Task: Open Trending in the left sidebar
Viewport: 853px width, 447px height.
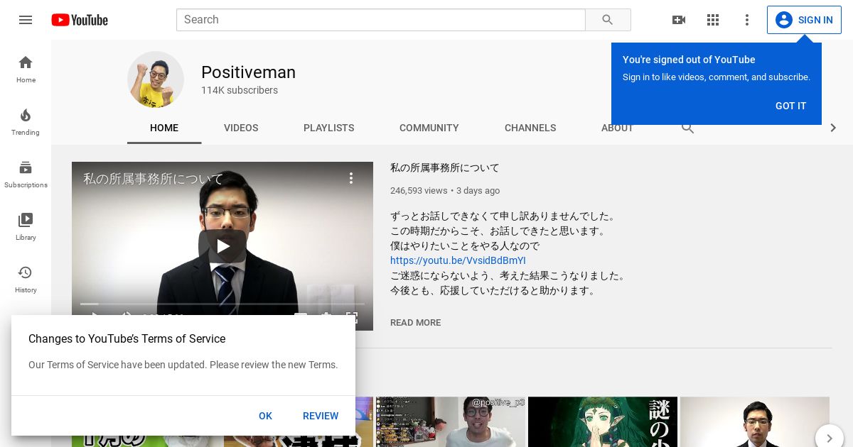Action: pos(26,122)
